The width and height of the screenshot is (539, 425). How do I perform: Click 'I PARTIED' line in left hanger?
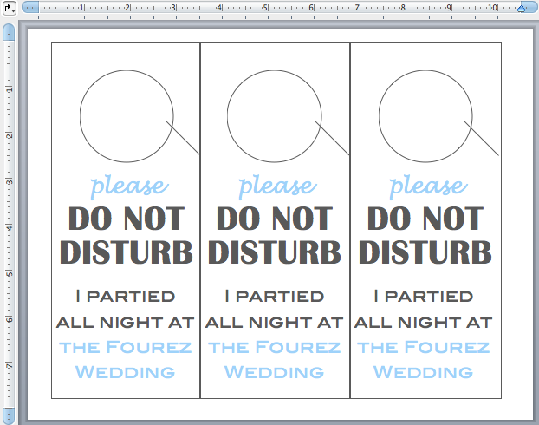pyautogui.click(x=126, y=297)
